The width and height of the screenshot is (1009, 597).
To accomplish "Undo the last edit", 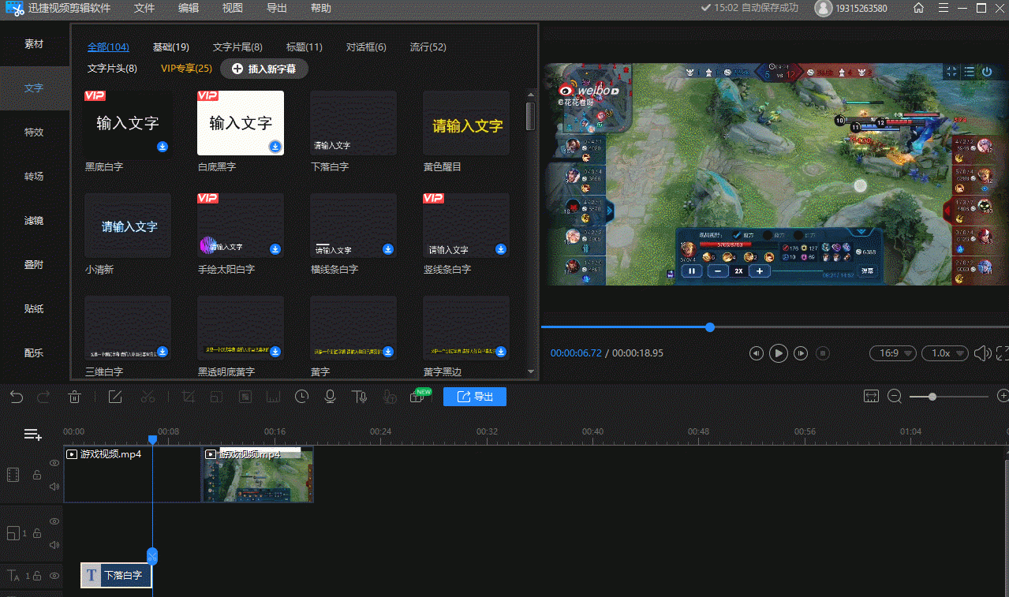I will (x=17, y=397).
